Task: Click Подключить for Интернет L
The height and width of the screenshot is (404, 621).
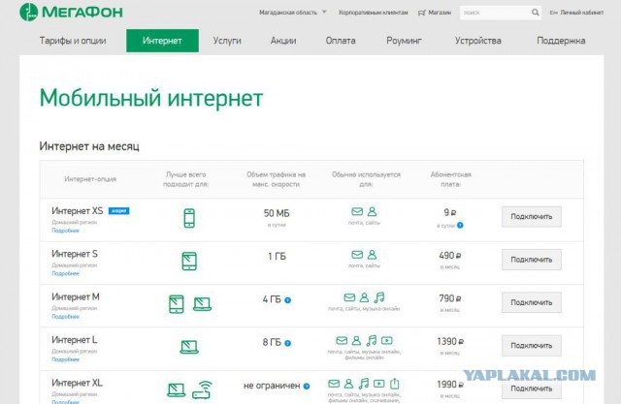Action: pyautogui.click(x=532, y=346)
